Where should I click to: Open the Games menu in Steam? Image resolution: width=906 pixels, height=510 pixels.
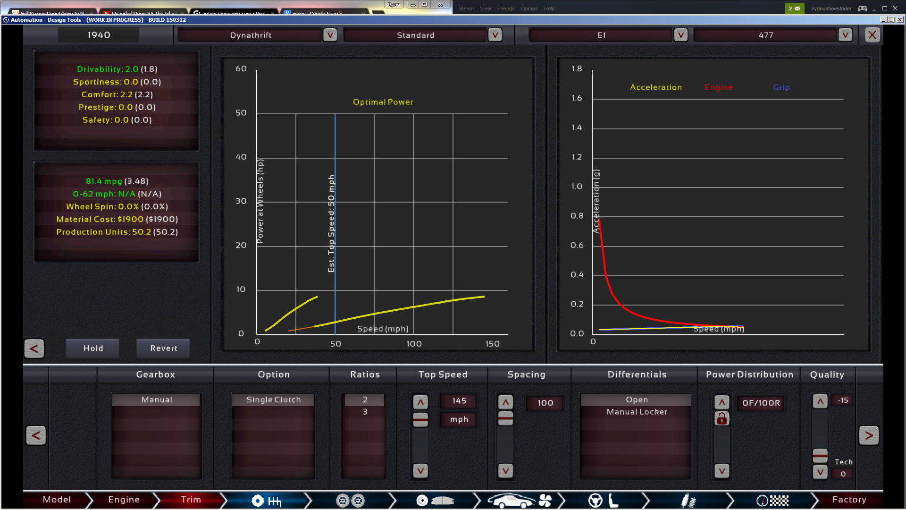click(529, 8)
